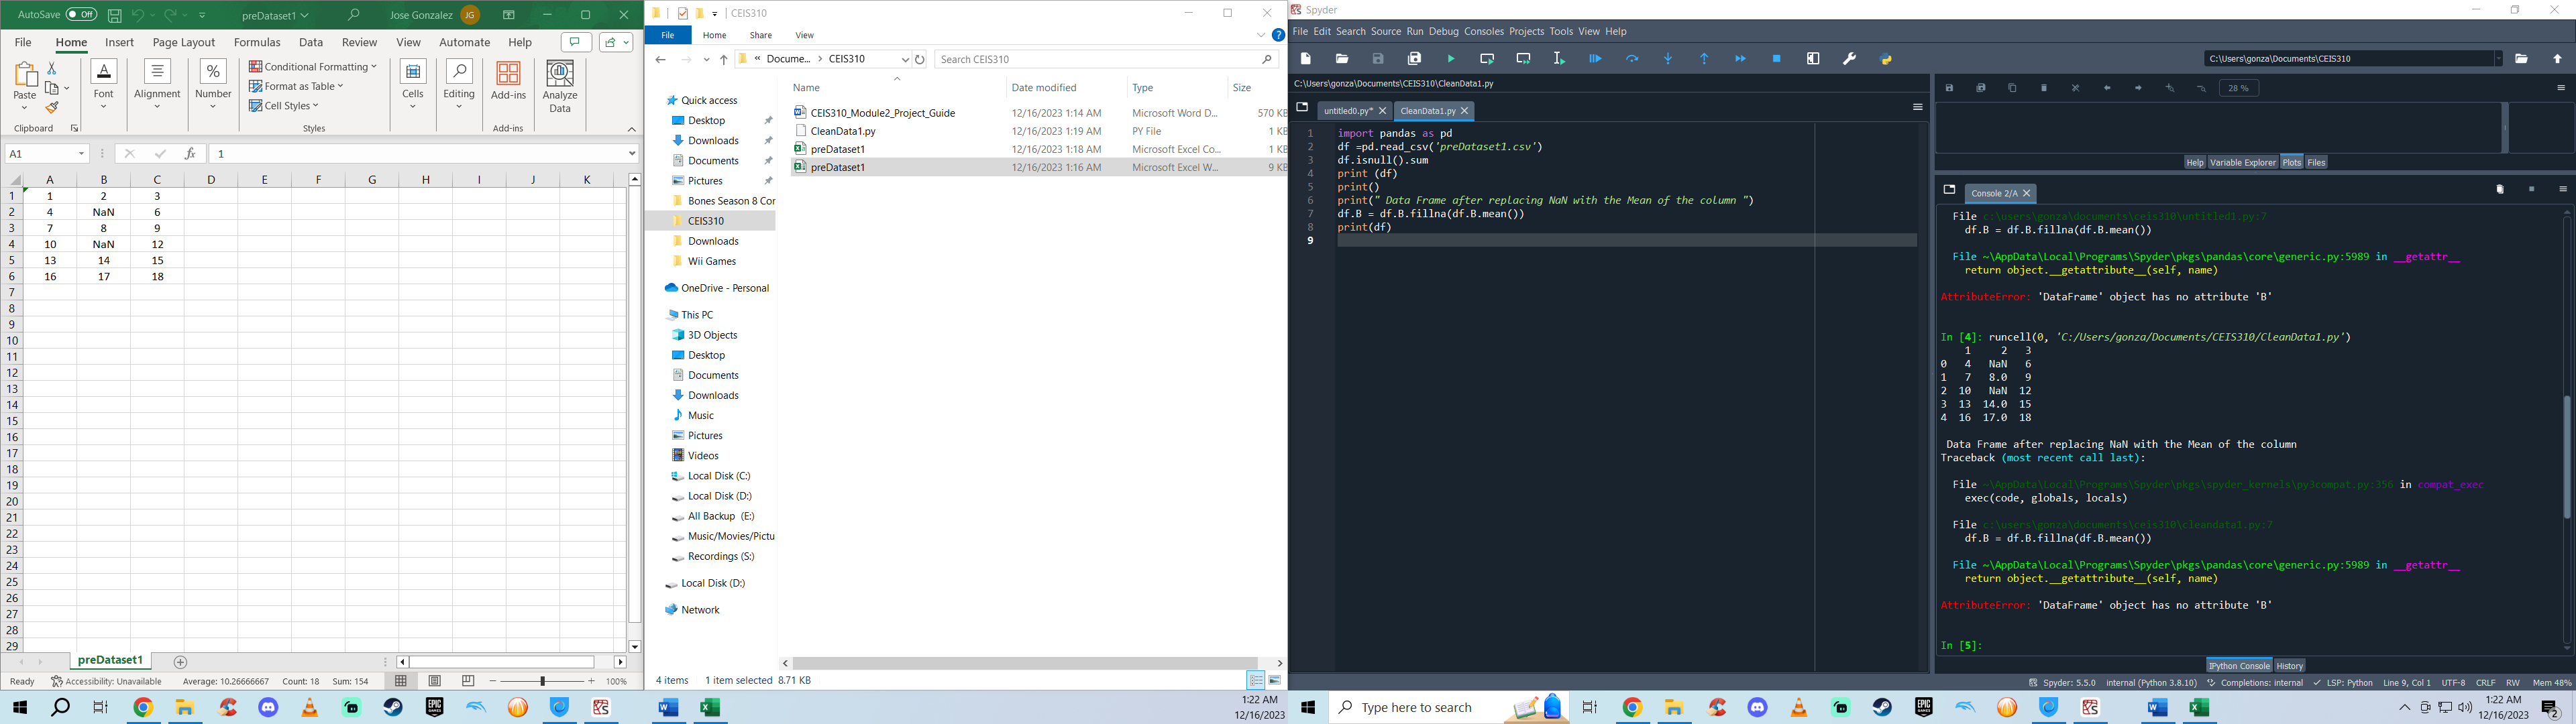Switch Explorer to large thumbnails view
This screenshot has height=724, width=2576.
(1275, 680)
